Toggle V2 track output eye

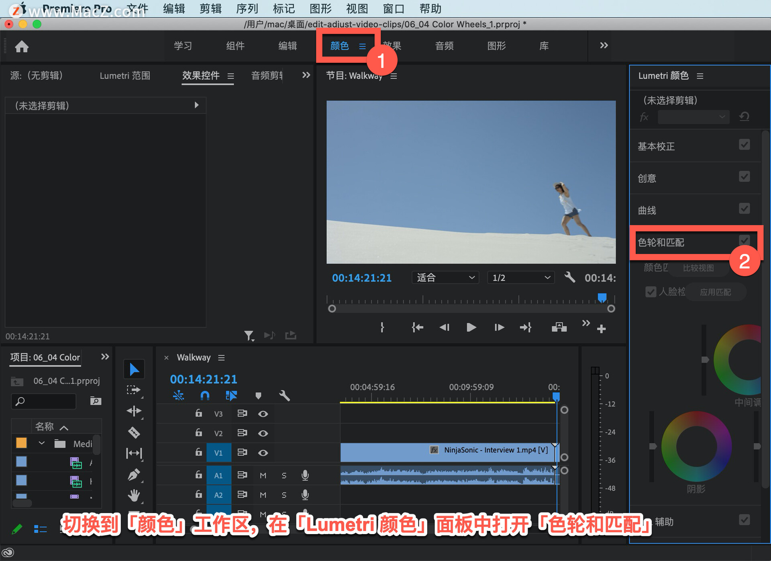coord(263,433)
